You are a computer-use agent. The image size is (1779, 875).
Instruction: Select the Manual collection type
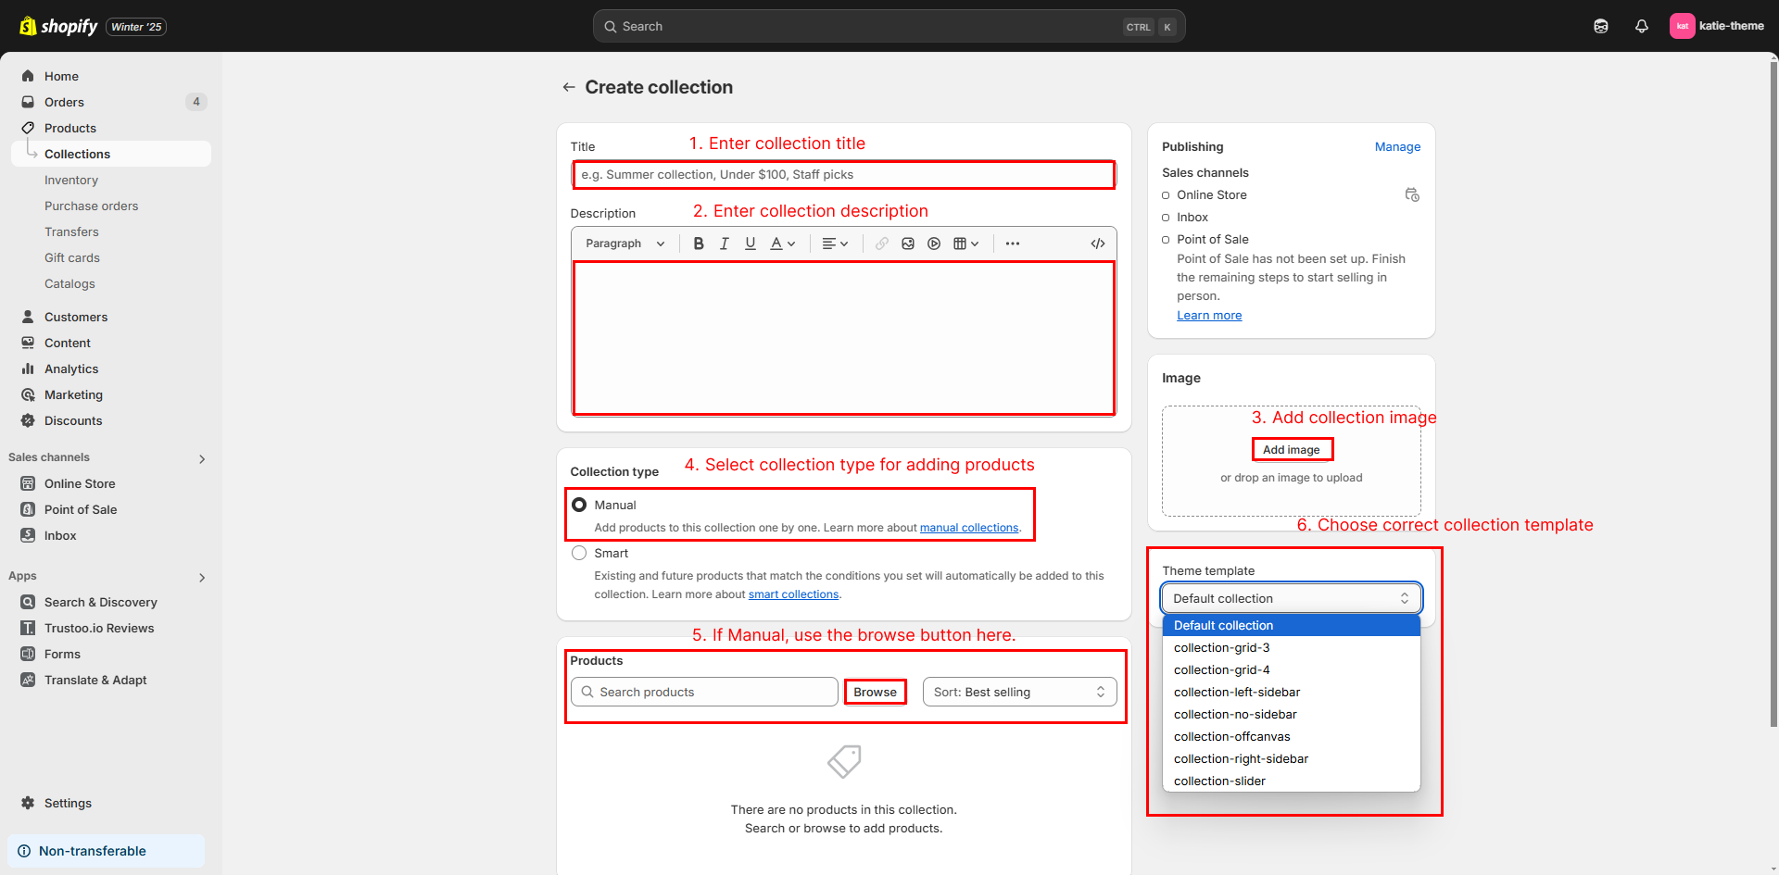coord(579,505)
